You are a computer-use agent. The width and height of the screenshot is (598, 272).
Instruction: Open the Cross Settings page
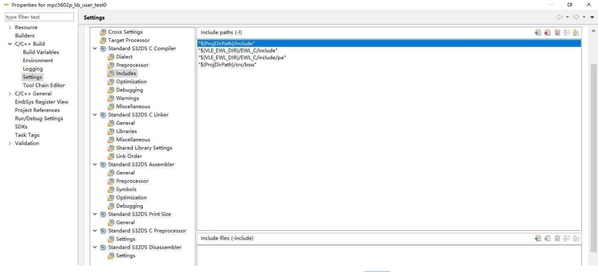click(x=125, y=32)
